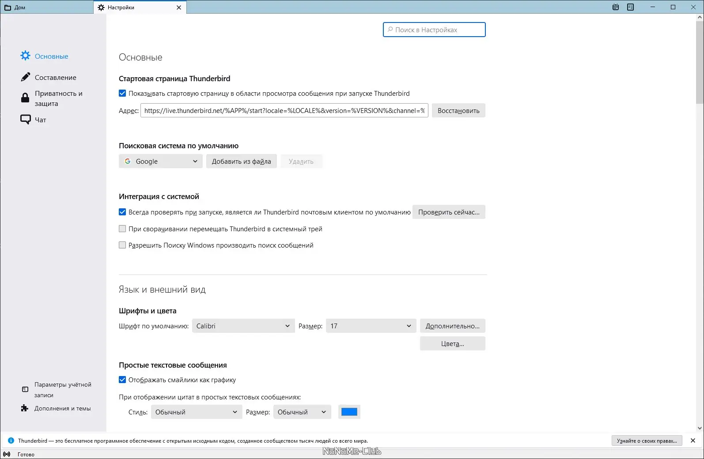Select the Настройки tab

[140, 7]
